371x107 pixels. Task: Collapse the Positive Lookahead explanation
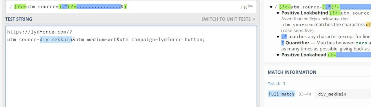click(x=278, y=55)
